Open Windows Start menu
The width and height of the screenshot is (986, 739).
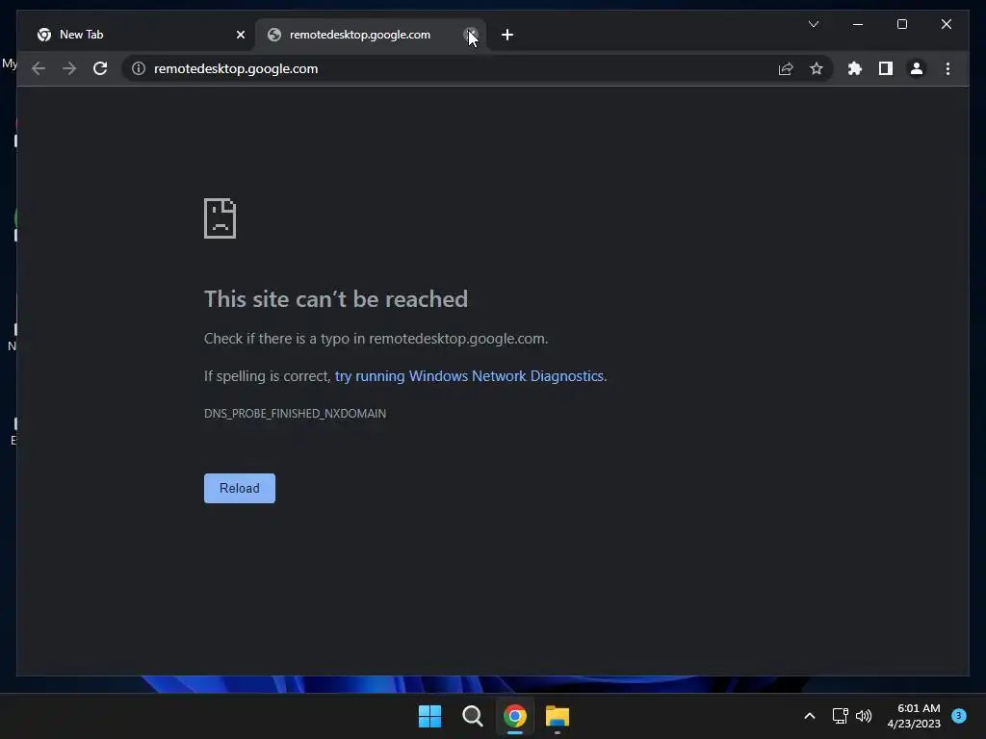click(430, 716)
